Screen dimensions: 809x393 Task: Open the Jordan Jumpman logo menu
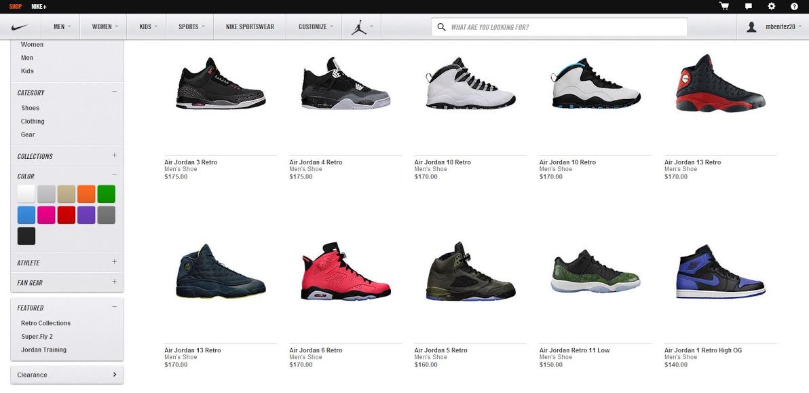point(358,27)
